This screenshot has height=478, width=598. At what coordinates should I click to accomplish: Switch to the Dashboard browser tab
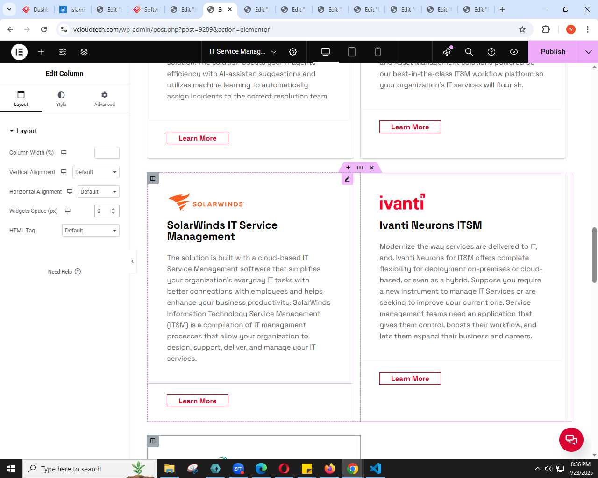tap(36, 9)
